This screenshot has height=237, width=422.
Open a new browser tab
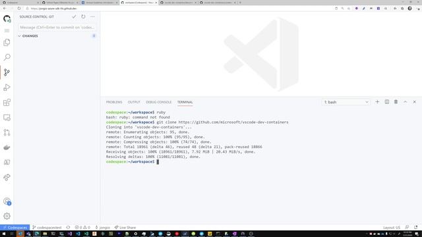point(240,3)
